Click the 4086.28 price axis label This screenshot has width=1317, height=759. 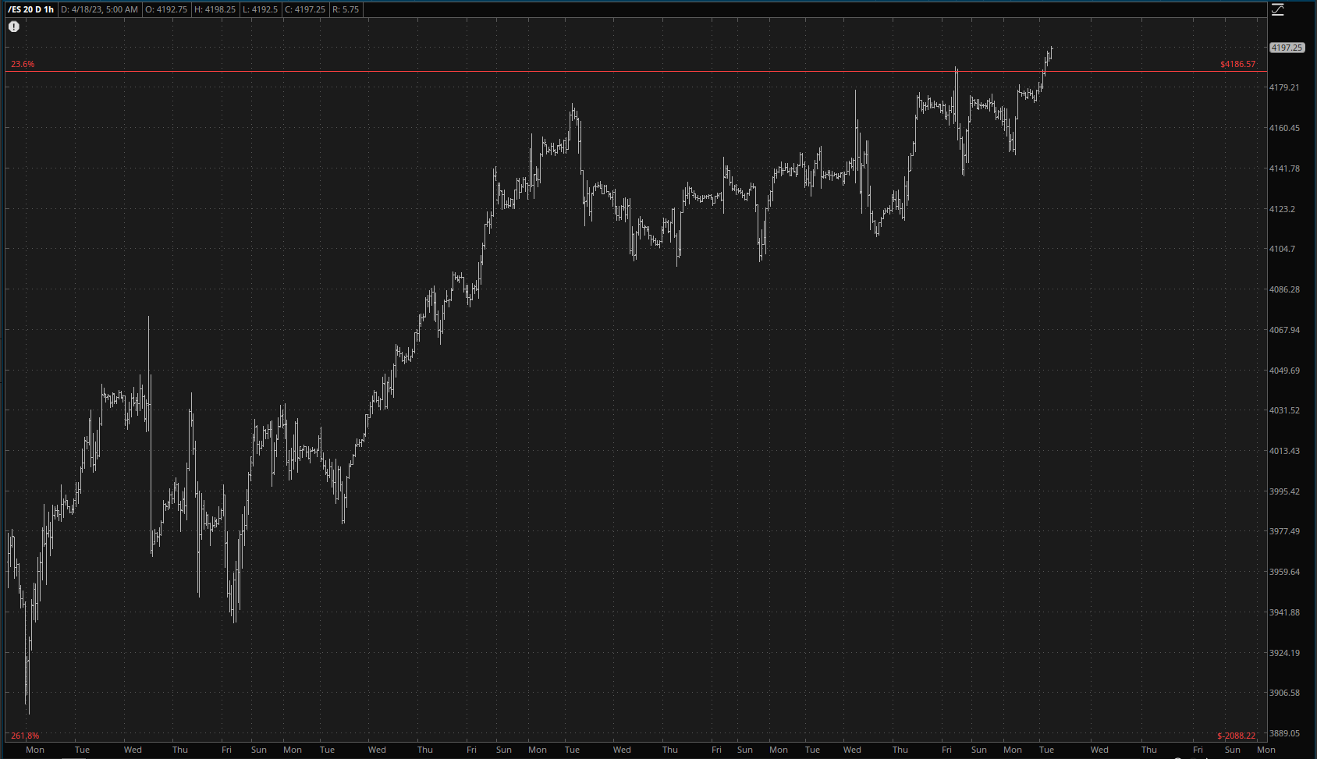click(1284, 289)
